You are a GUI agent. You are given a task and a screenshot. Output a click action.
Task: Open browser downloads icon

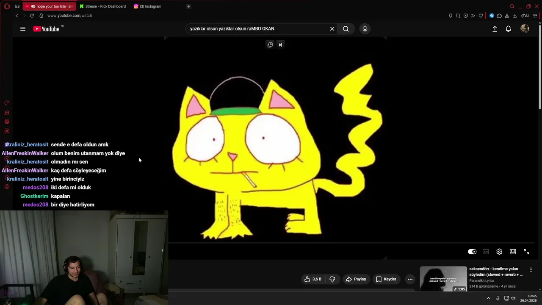point(514,16)
